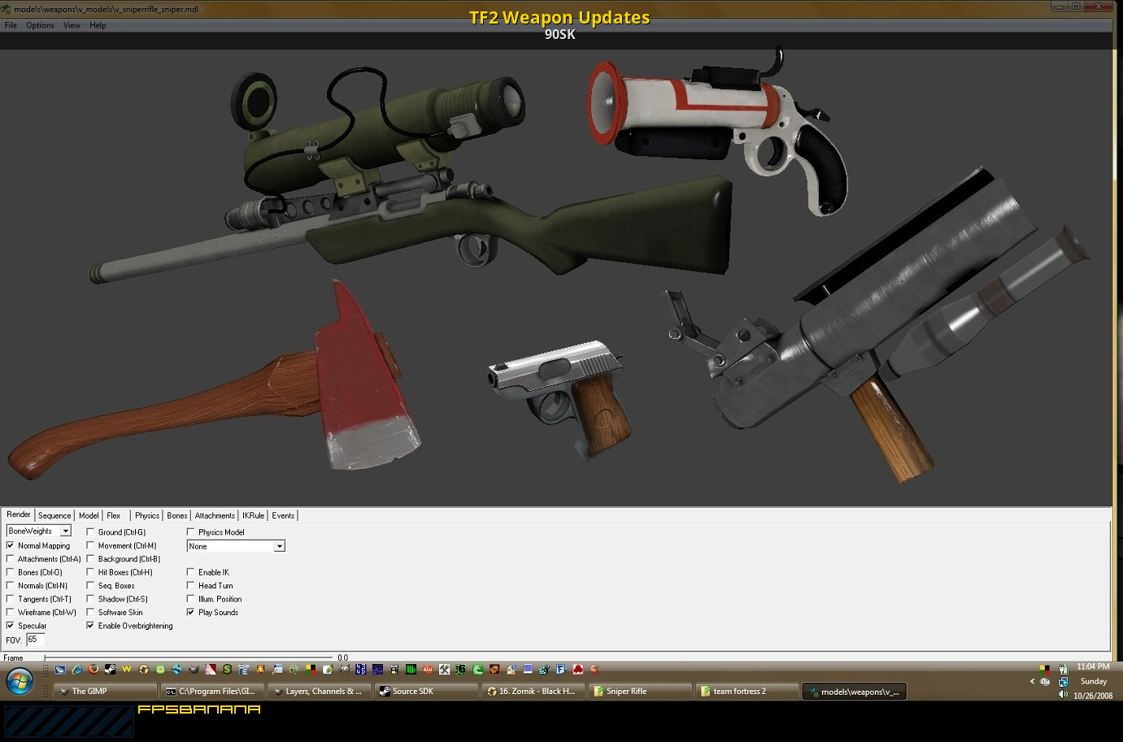
Task: Show hidden tray icons with the arrow
Action: [x=1032, y=681]
